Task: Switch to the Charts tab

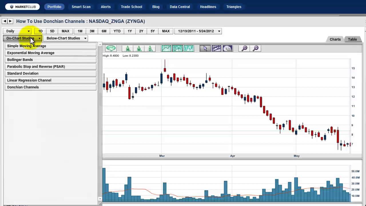Action: [x=335, y=39]
